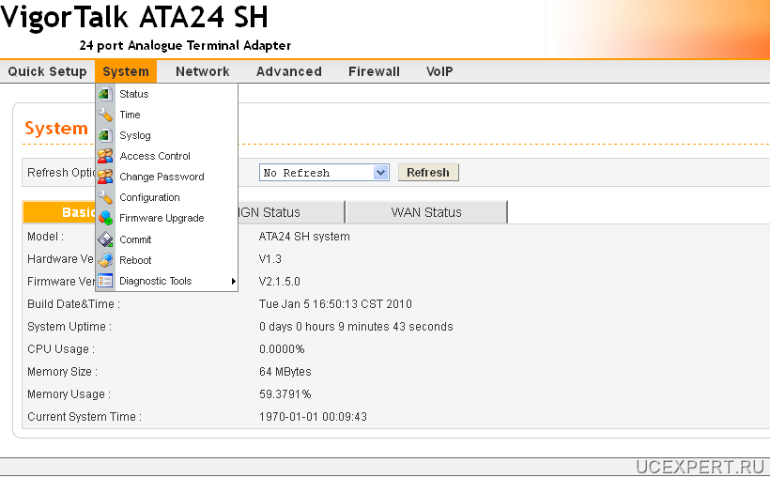The image size is (770, 478).
Task: Switch to the WAN Status tab
Action: coord(426,212)
